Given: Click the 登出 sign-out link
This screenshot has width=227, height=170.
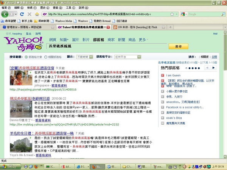Looking at the screenshot, I should coord(28,34).
